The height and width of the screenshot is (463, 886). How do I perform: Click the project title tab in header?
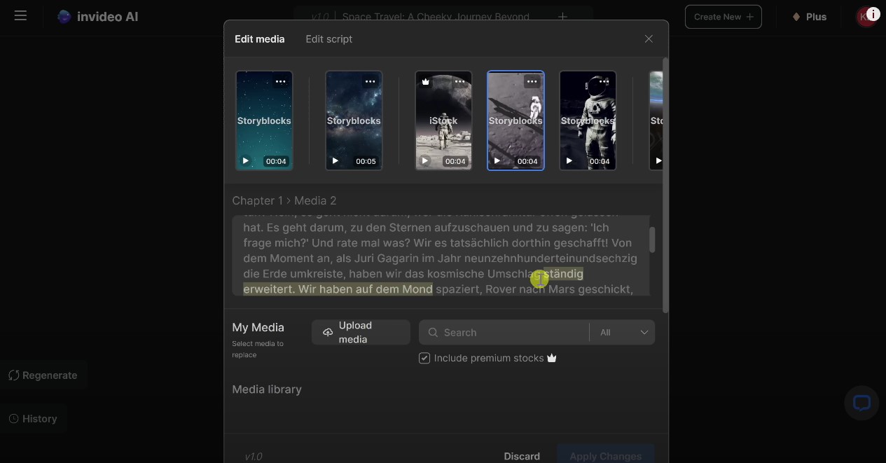[434, 17]
